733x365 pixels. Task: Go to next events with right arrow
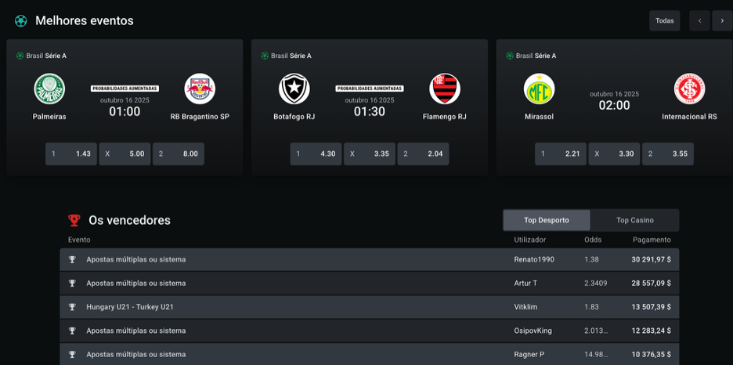[722, 21]
